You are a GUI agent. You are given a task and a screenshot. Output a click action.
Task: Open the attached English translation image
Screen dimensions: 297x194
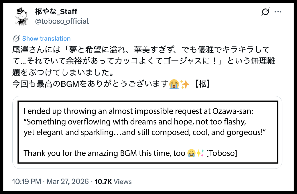coord(147,132)
